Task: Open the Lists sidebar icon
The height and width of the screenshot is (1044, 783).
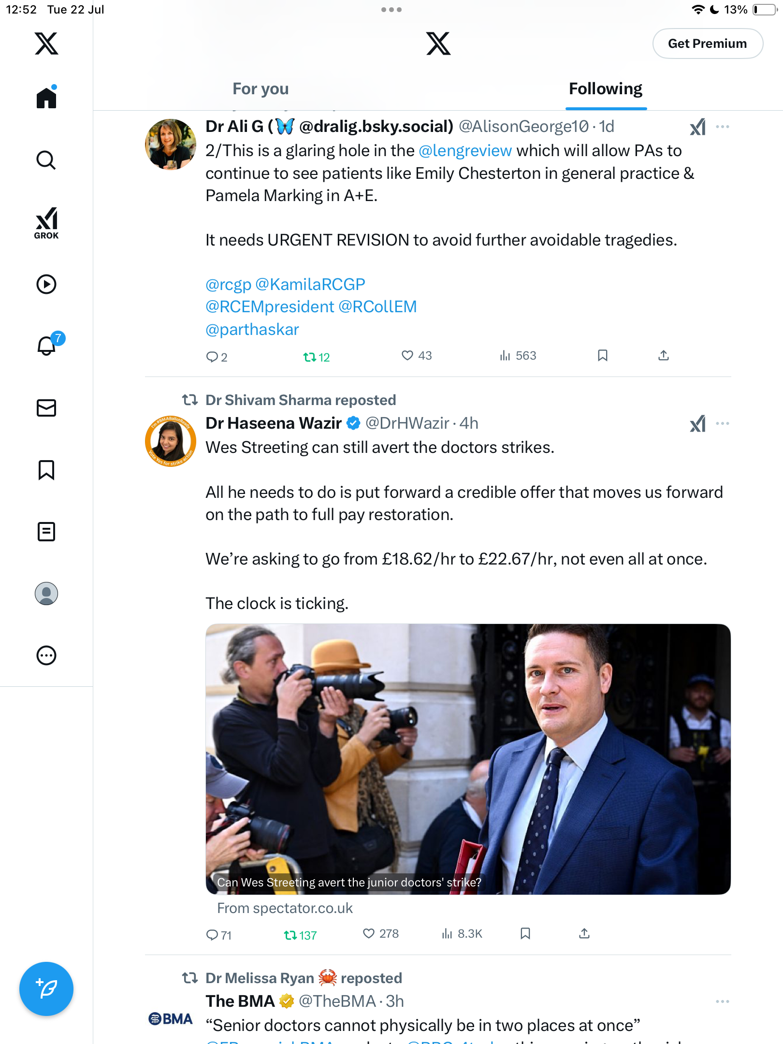Action: pyautogui.click(x=46, y=532)
